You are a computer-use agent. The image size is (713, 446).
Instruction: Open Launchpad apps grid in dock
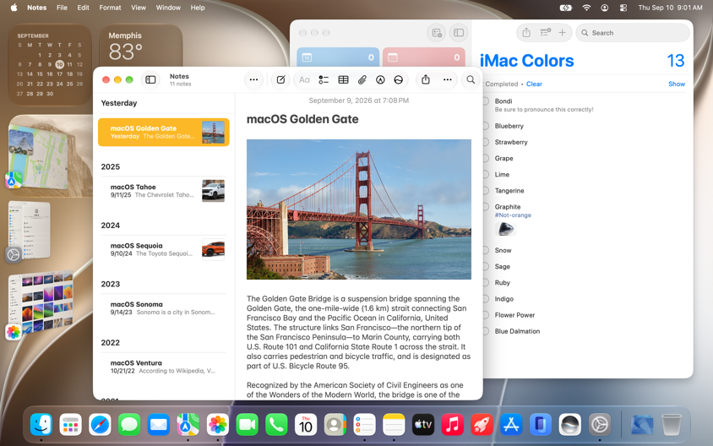pyautogui.click(x=70, y=425)
